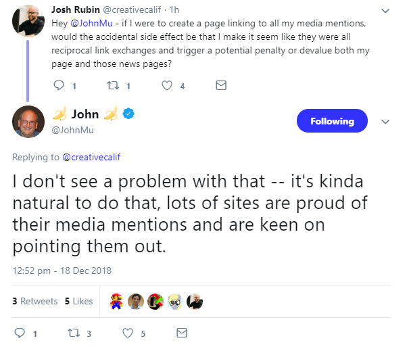Open Josh Rubin's profile picture

coord(29,20)
